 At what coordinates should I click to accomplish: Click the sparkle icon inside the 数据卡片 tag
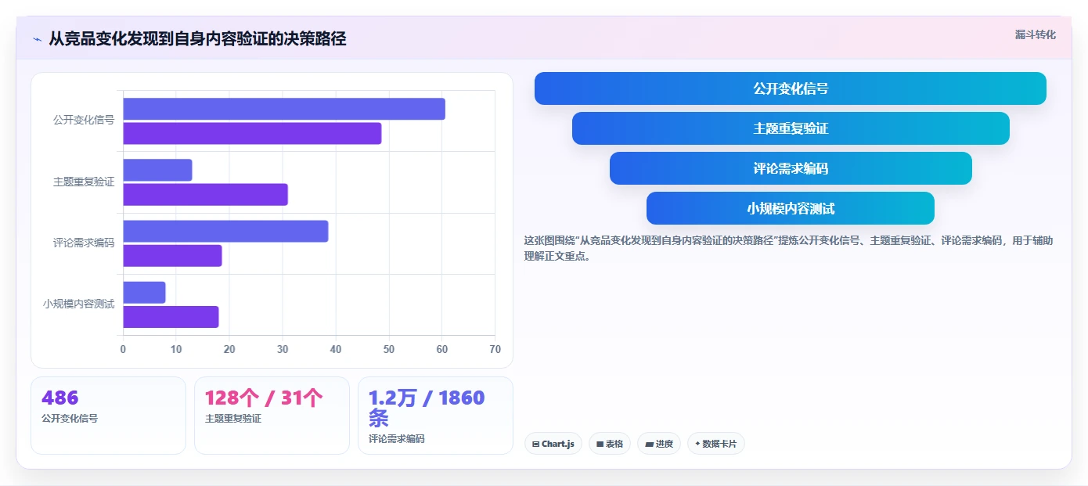(697, 444)
